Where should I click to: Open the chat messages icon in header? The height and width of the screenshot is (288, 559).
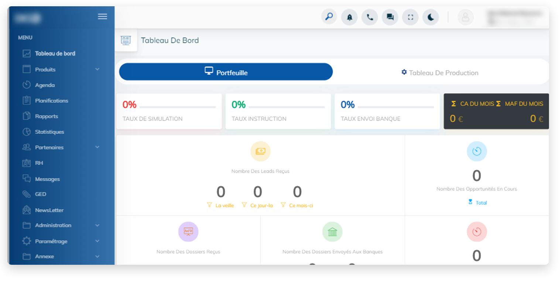coord(390,17)
